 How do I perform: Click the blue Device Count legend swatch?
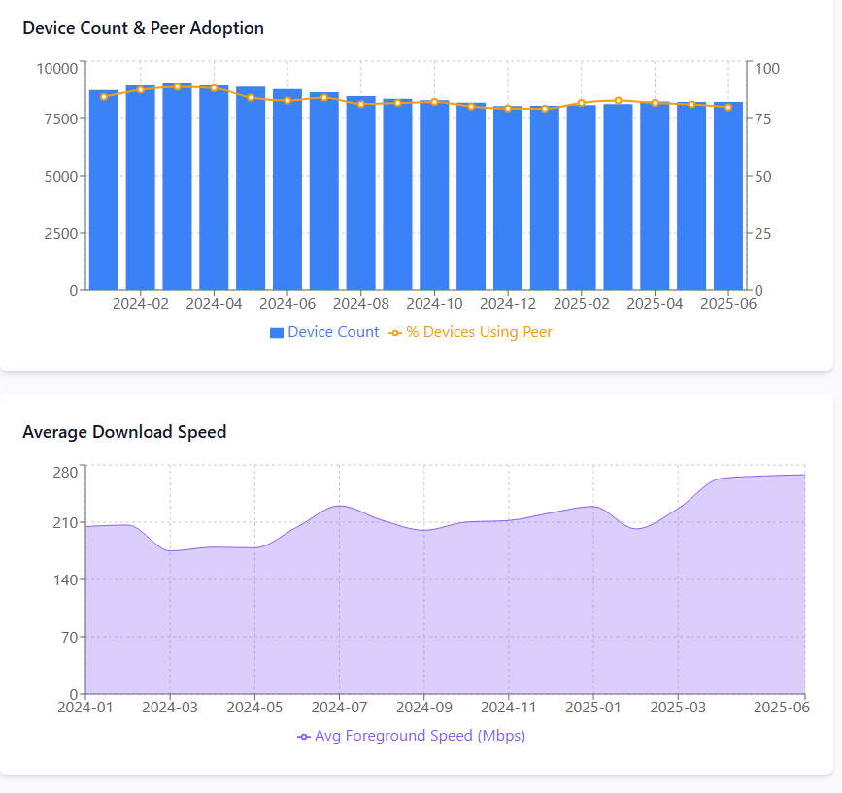pos(277,333)
